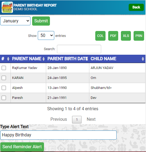146x152 pixels.
Task: Select the KARAN row checkbox
Action: point(4,78)
